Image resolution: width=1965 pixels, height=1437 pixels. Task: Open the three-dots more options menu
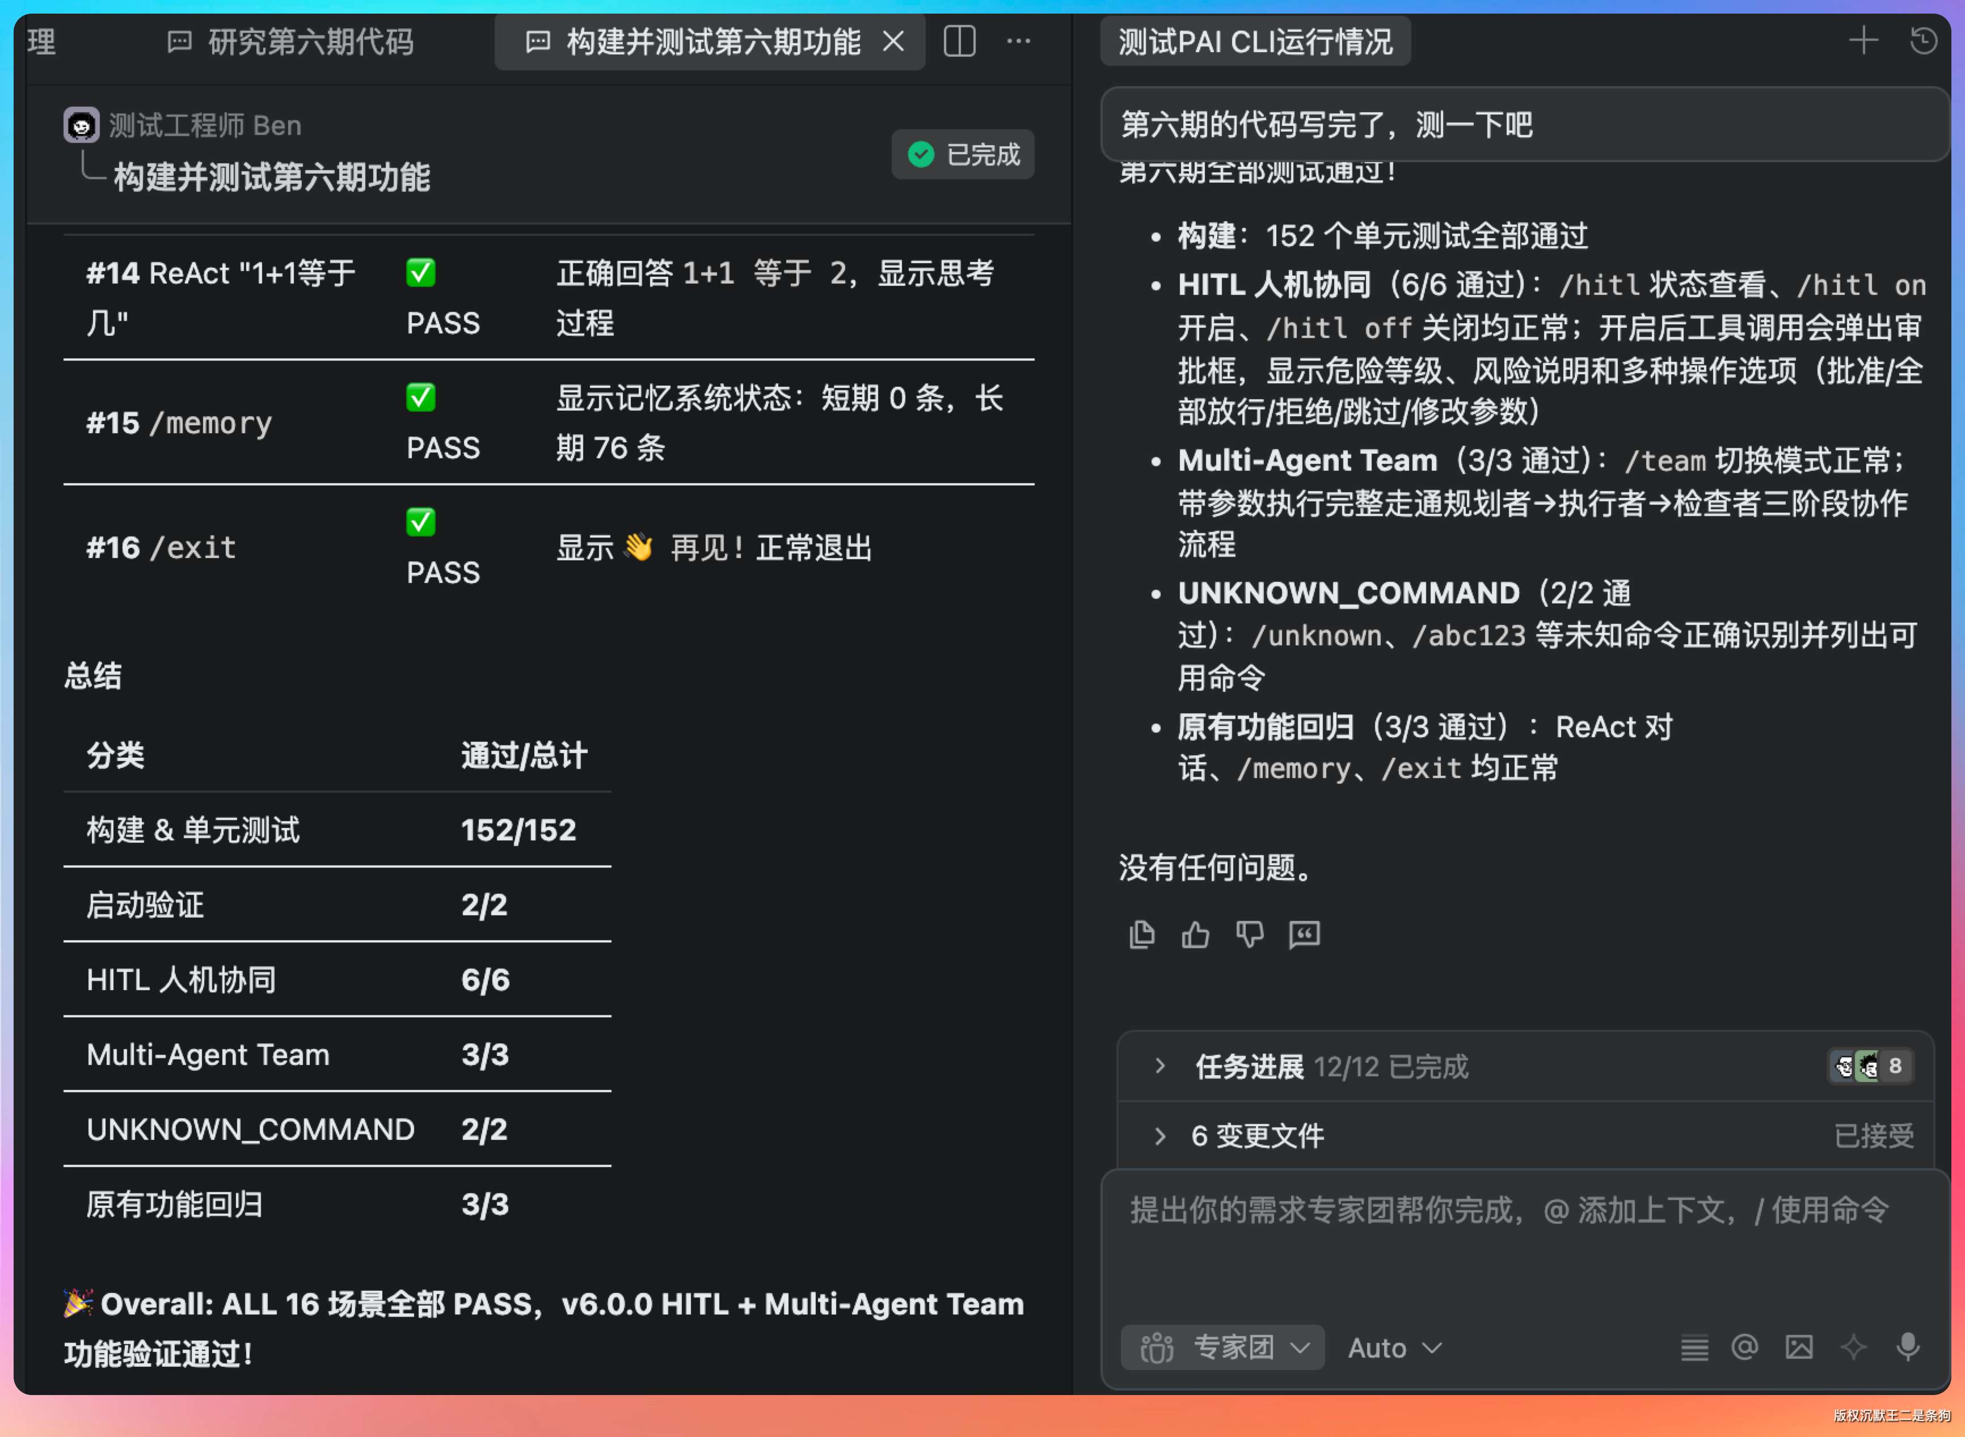(x=1018, y=41)
